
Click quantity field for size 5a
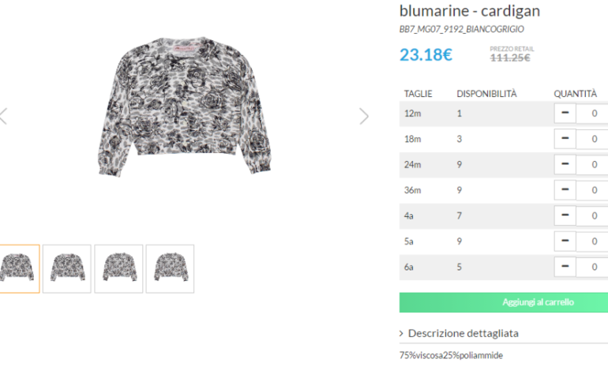click(593, 241)
